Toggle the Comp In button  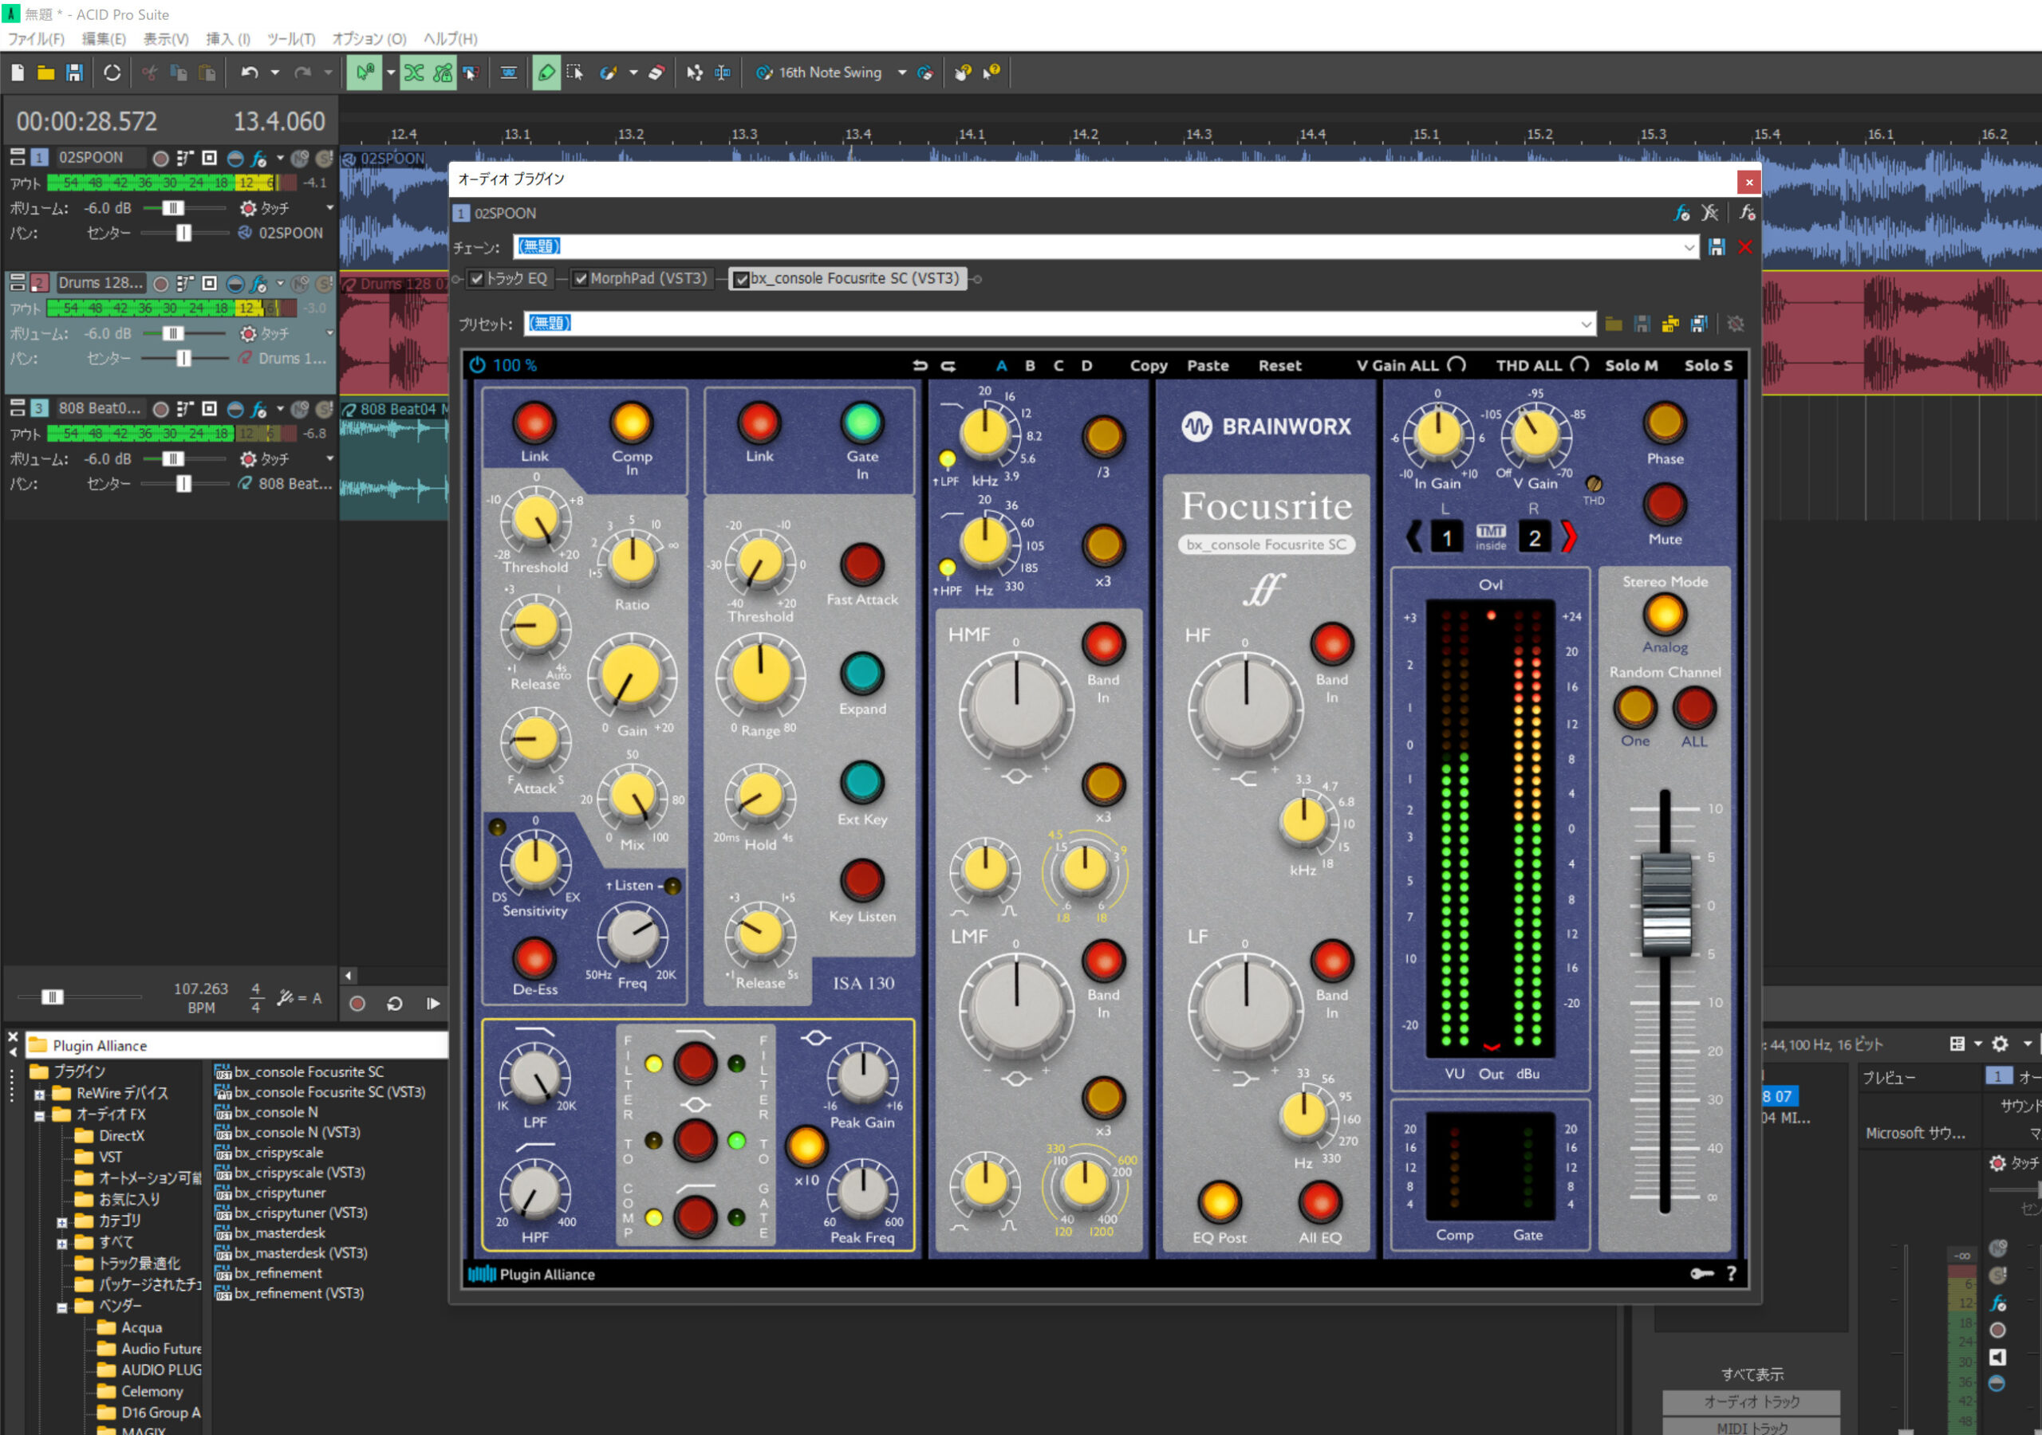632,423
